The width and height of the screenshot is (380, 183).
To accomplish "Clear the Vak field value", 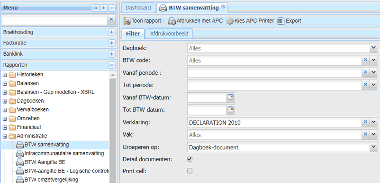I will pos(365,134).
